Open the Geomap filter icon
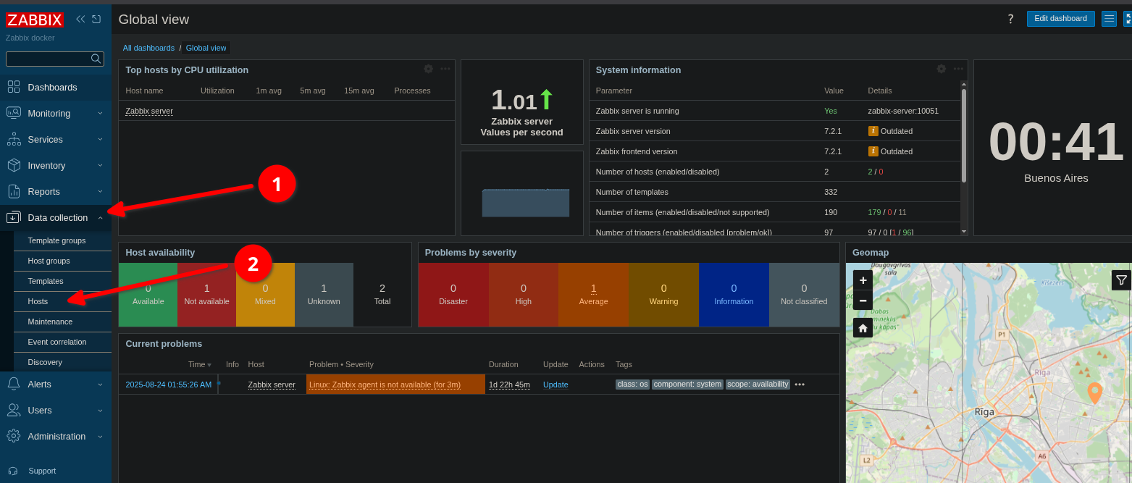This screenshot has height=483, width=1132. tap(1121, 280)
